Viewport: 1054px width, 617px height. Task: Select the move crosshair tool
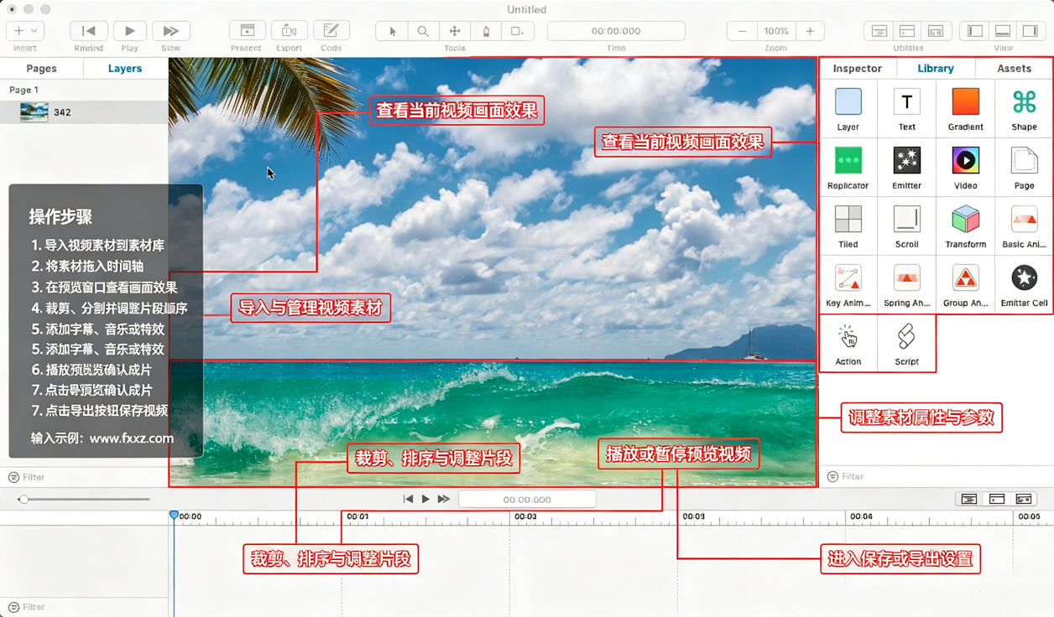[x=455, y=31]
